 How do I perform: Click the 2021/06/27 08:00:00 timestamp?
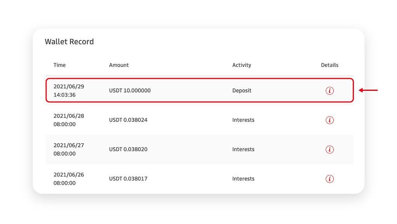coord(69,149)
